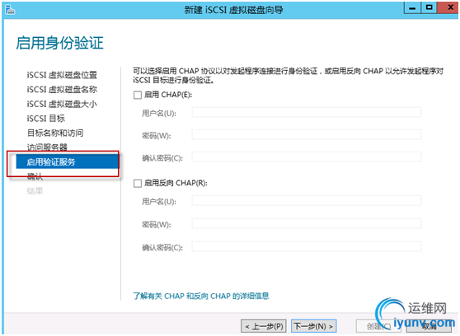Open the 了解有关 CHAP 和反向 CHAP 的详细信息 link
460x336 pixels.
click(201, 296)
